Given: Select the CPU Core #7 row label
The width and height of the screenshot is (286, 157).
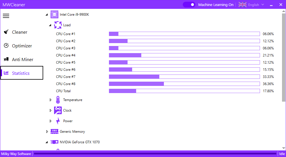Looking at the screenshot, I should click(66, 77).
